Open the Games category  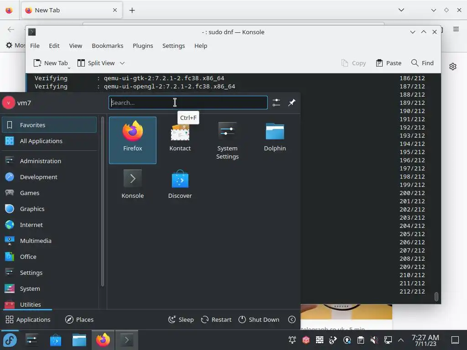click(49, 193)
